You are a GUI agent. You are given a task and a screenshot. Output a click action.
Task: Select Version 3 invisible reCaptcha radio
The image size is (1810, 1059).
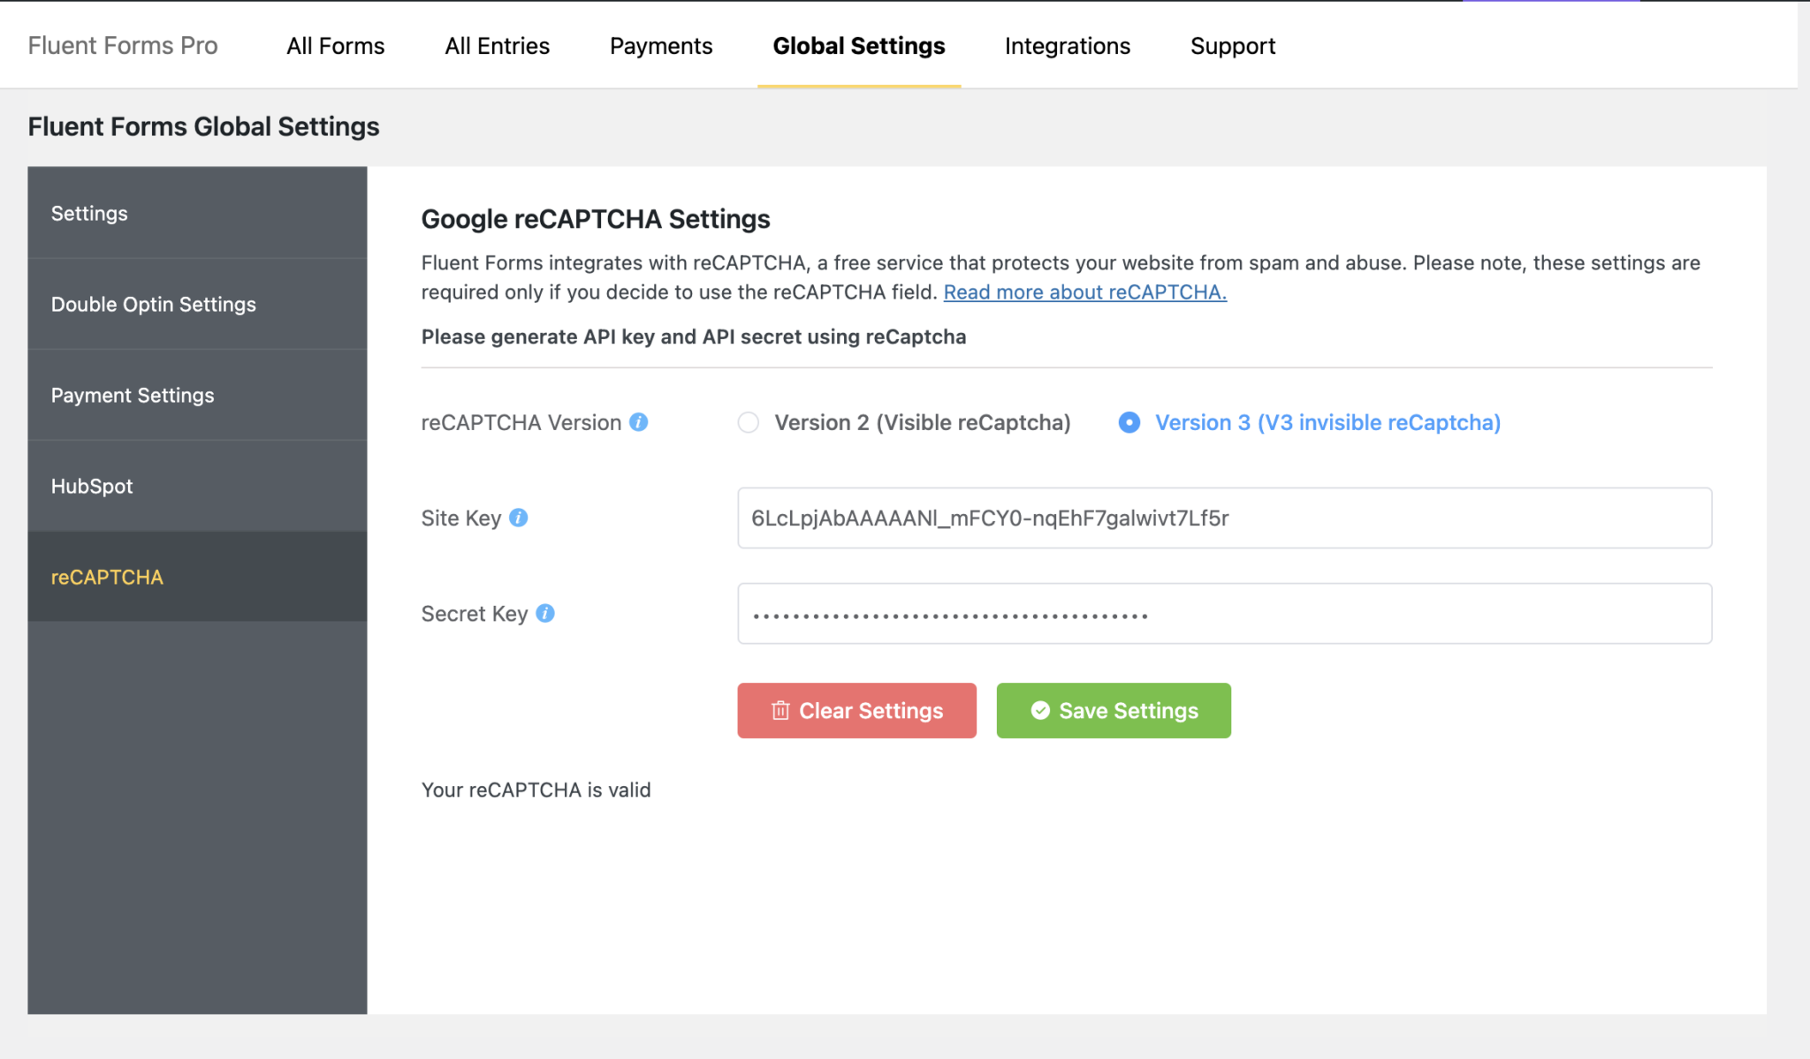tap(1129, 422)
